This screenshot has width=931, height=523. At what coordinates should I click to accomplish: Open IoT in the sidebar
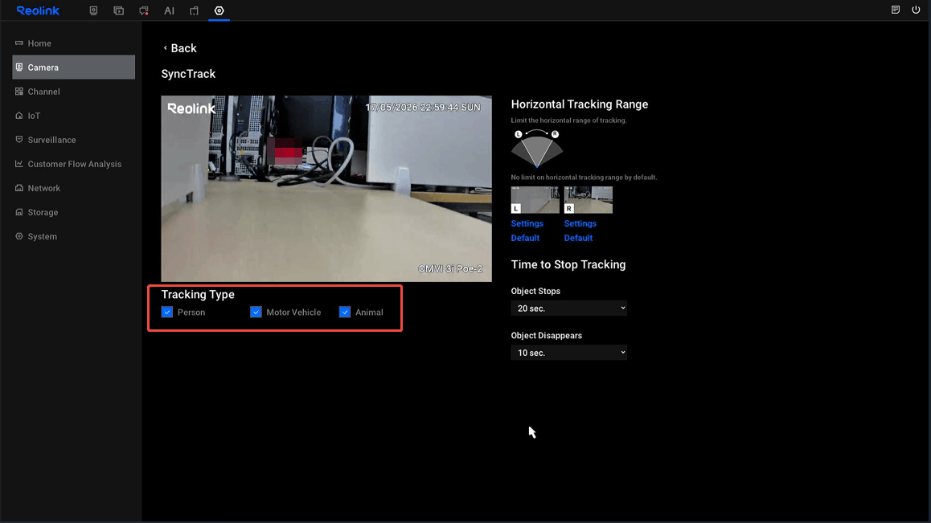(74, 116)
